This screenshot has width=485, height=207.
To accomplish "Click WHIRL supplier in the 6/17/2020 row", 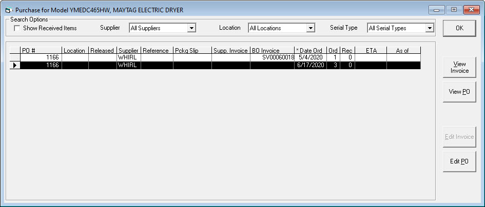I will (129, 65).
